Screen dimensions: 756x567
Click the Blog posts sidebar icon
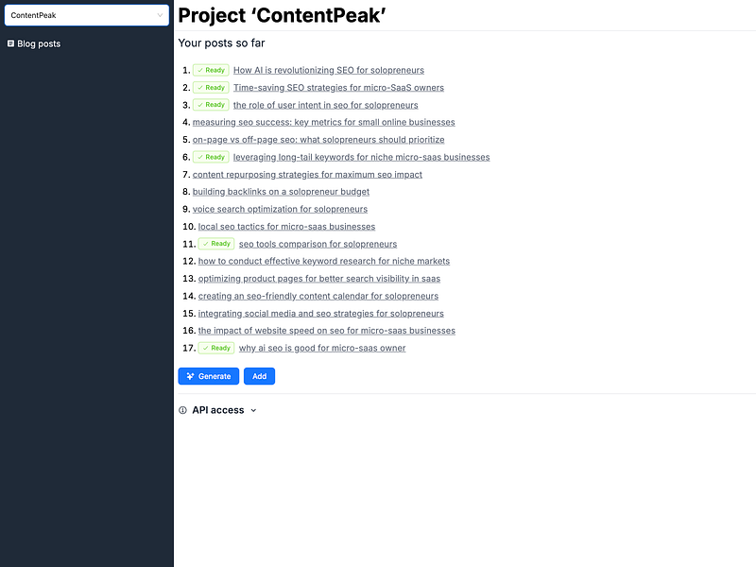pyautogui.click(x=9, y=43)
